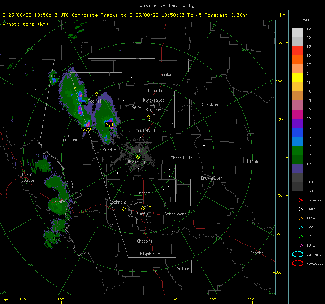Click the 20 dBZ green color swatch

point(298,150)
